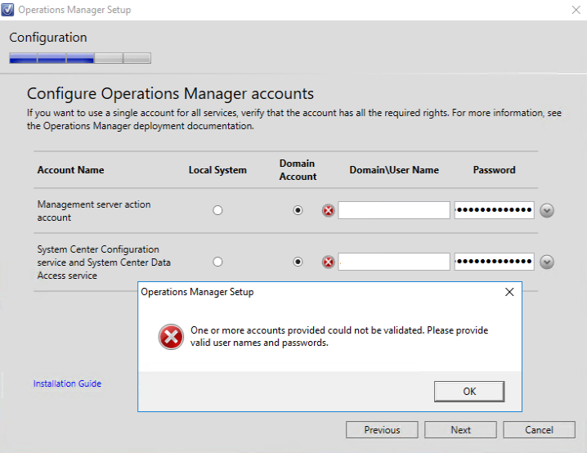Viewport: 587px width, 453px height.
Task: Click 'System Center Configuration service' row label
Action: [x=104, y=262]
